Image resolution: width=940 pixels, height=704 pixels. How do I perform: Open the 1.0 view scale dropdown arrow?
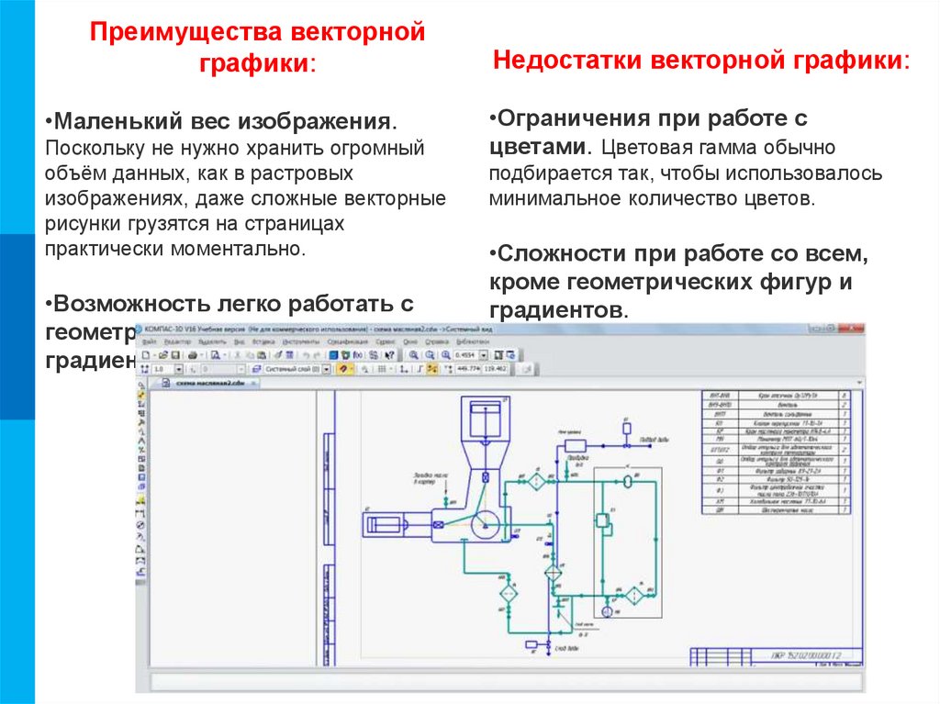[x=179, y=369]
